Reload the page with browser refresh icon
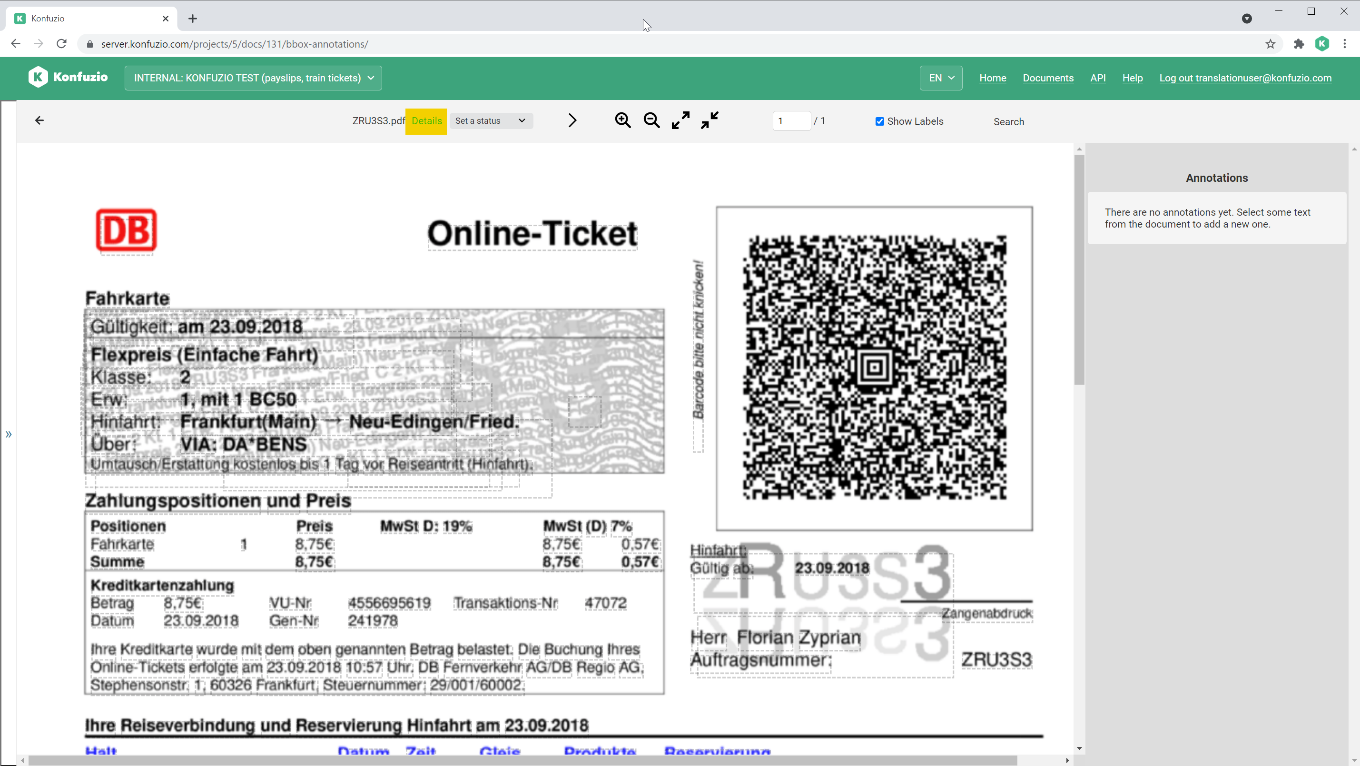This screenshot has width=1360, height=766. pyautogui.click(x=62, y=44)
